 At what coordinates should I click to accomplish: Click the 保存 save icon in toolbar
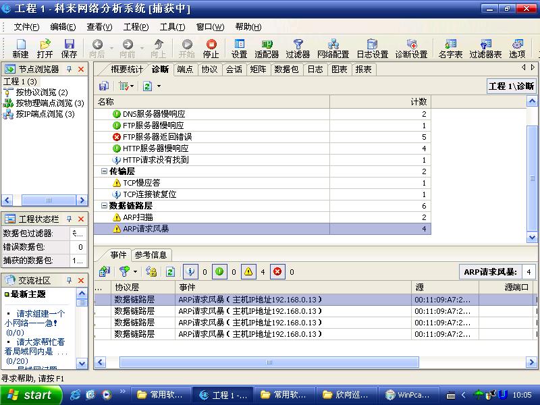pyautogui.click(x=69, y=48)
